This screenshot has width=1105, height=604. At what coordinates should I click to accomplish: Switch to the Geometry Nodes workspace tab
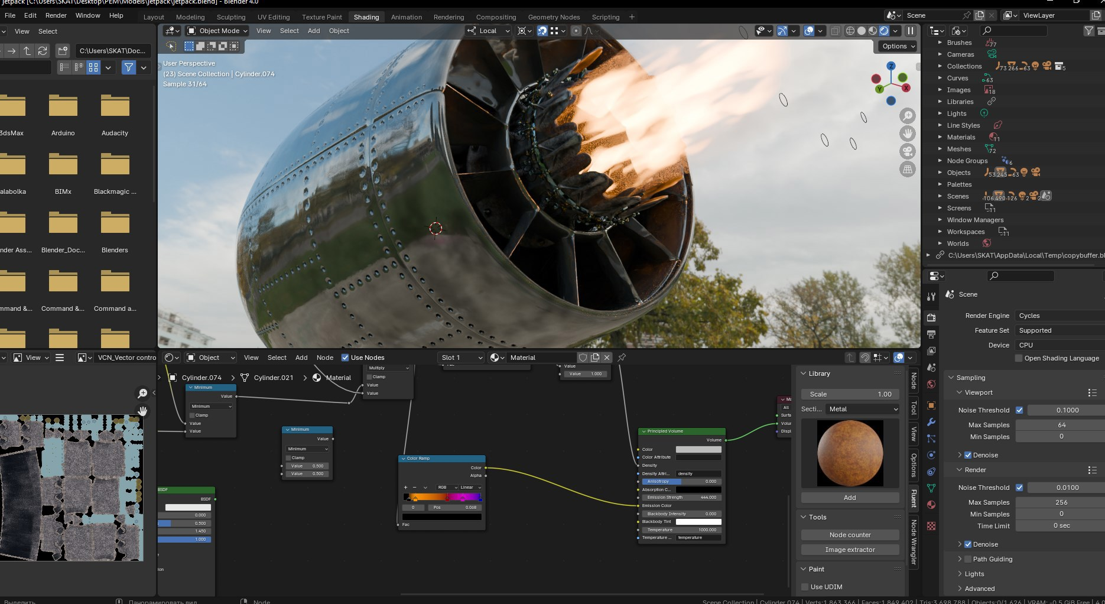(554, 17)
